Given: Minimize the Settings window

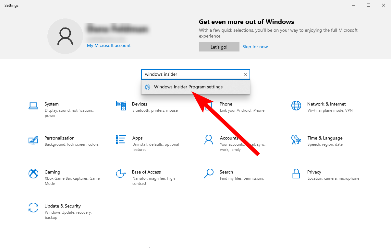Looking at the screenshot, I should [354, 5].
